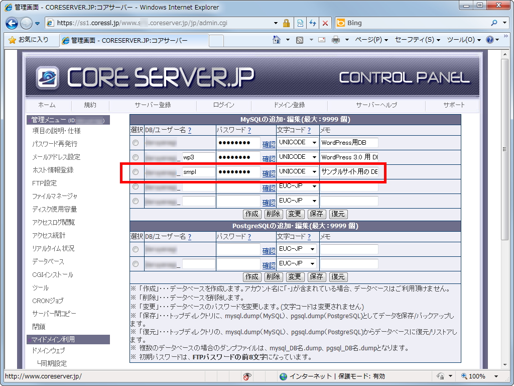Click the browser Forward arrow button
Image resolution: width=514 pixels, height=386 pixels.
tap(26, 23)
